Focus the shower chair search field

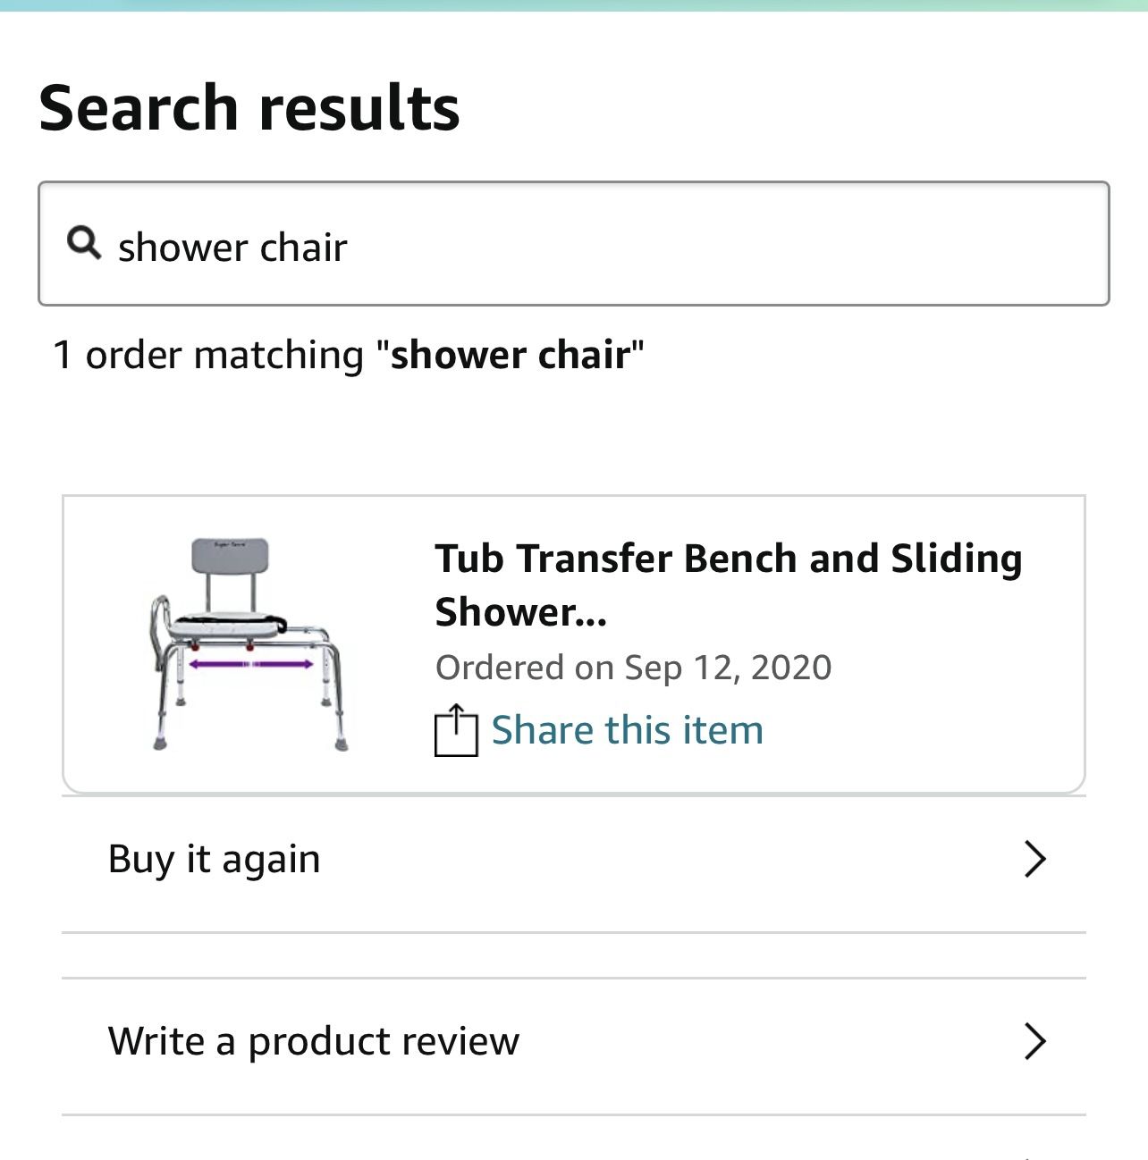572,244
